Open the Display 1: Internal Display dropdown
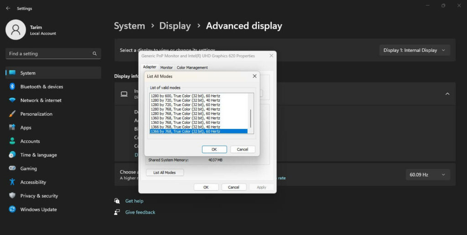The image size is (467, 235). [415, 50]
